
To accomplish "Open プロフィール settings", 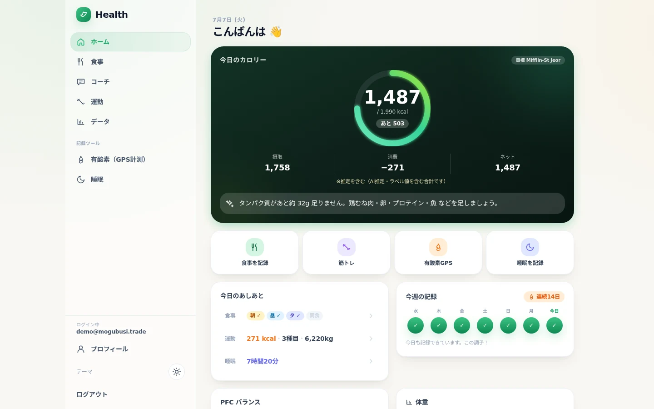I will coord(130,349).
